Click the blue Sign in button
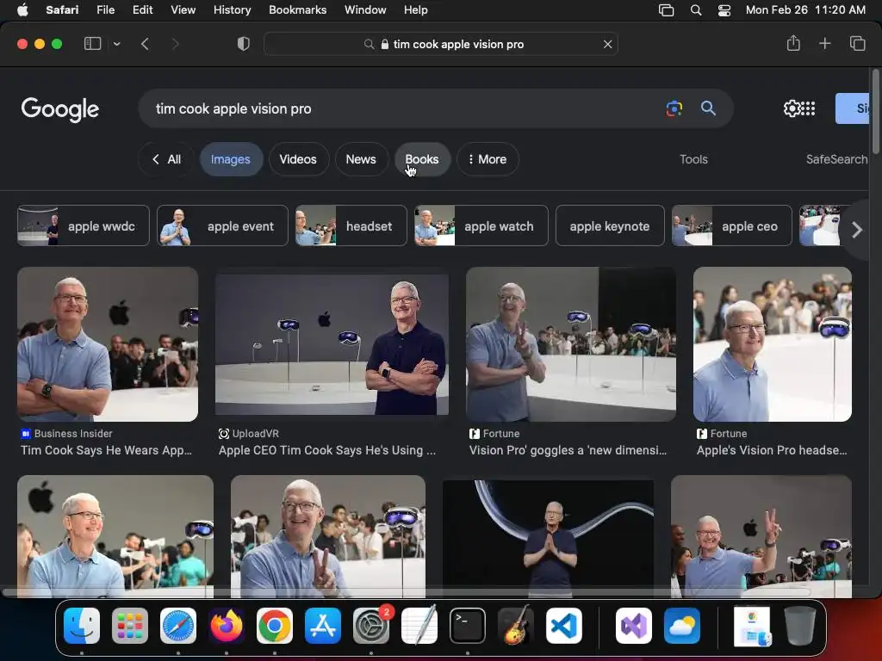Image resolution: width=882 pixels, height=661 pixels. 852,108
